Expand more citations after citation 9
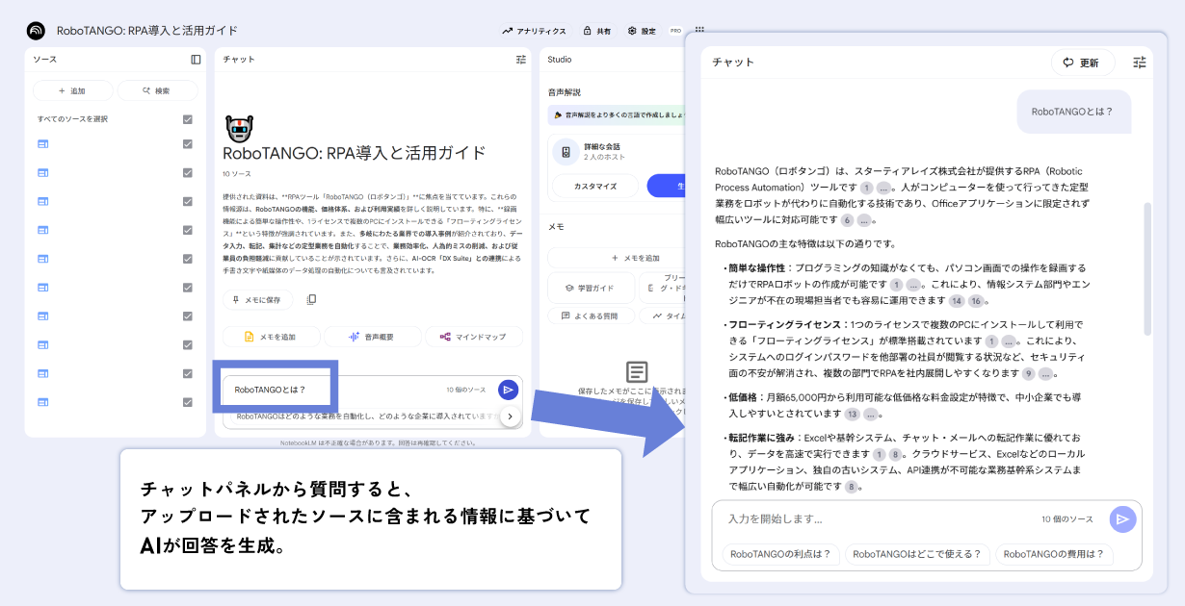 (x=1046, y=373)
